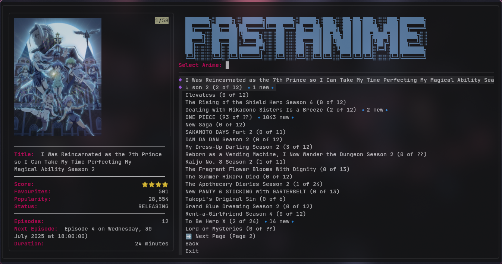The width and height of the screenshot is (502, 264).
Task: Choose Kaiju No. 8 Season 2
Action: coord(236,162)
